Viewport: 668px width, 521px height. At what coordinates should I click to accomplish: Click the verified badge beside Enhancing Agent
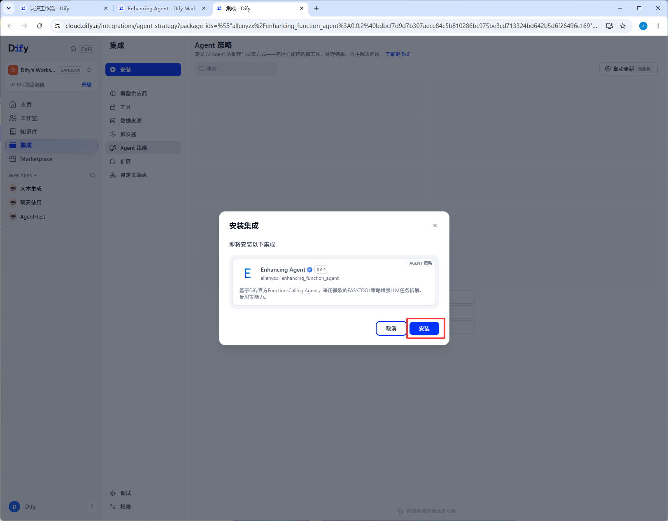tap(310, 270)
